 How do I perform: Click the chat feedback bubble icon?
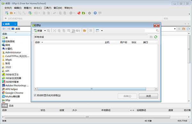coord(100,13)
